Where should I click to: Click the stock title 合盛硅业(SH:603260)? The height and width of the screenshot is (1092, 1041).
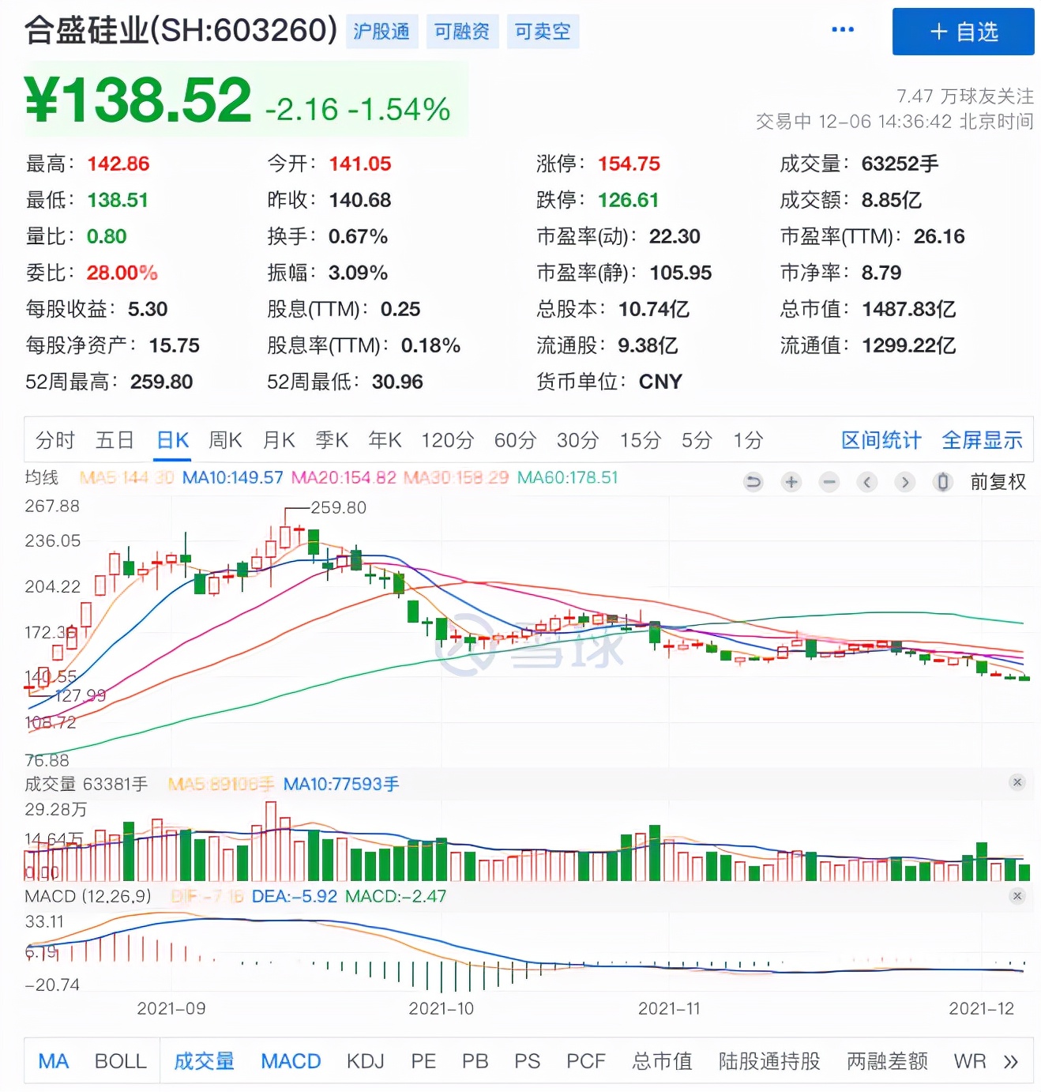(181, 31)
